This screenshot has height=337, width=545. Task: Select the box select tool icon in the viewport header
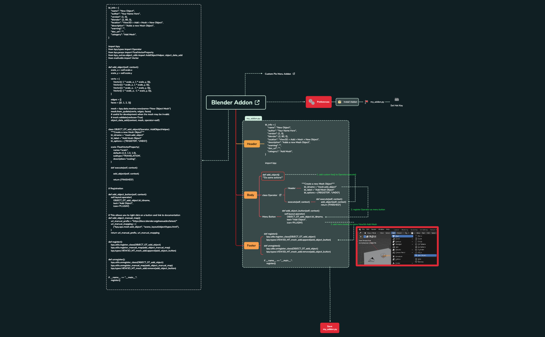pyautogui.click(x=365, y=236)
